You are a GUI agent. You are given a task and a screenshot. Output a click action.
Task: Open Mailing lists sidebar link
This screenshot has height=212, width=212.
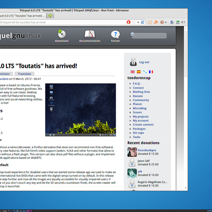(142, 92)
